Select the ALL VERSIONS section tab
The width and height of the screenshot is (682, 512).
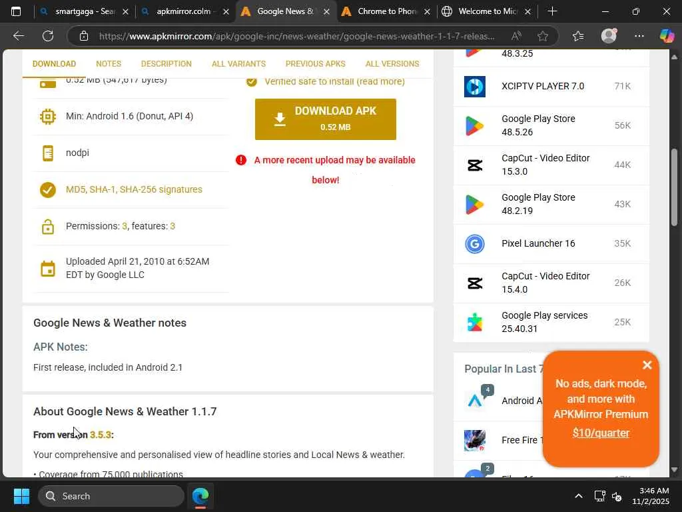392,63
